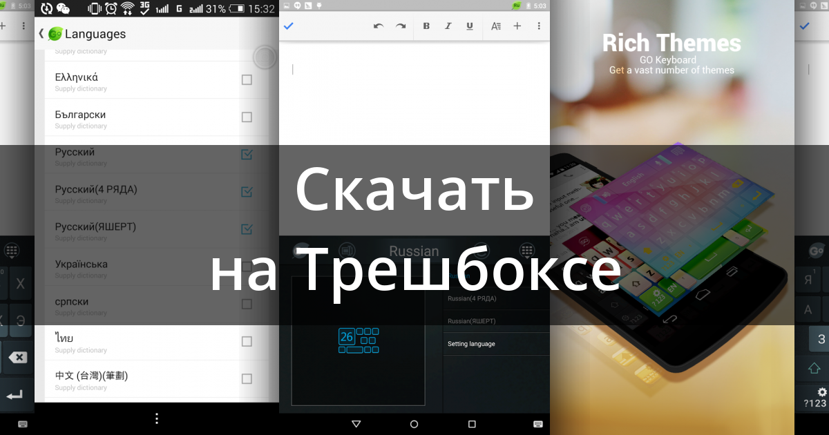Open the text format options icon

pyautogui.click(x=495, y=26)
